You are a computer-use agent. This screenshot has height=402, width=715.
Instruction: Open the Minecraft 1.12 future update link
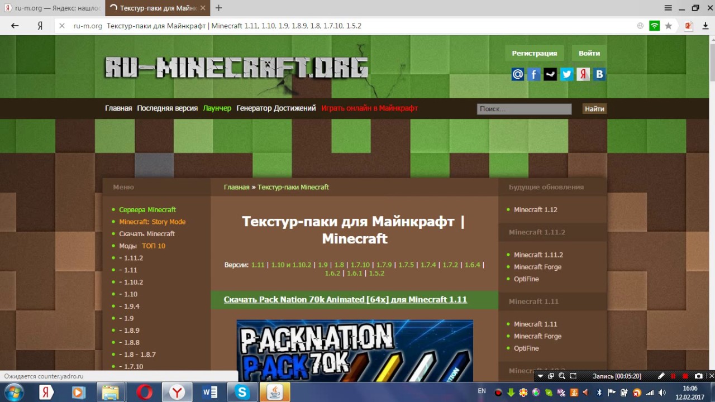(x=536, y=210)
